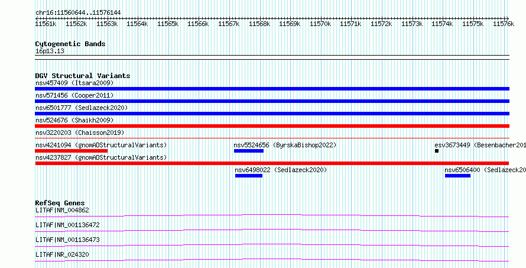Click the nsv457409 (Itsara2009) blue variant bar
Image resolution: width=526 pixels, height=268 pixels.
click(x=272, y=89)
